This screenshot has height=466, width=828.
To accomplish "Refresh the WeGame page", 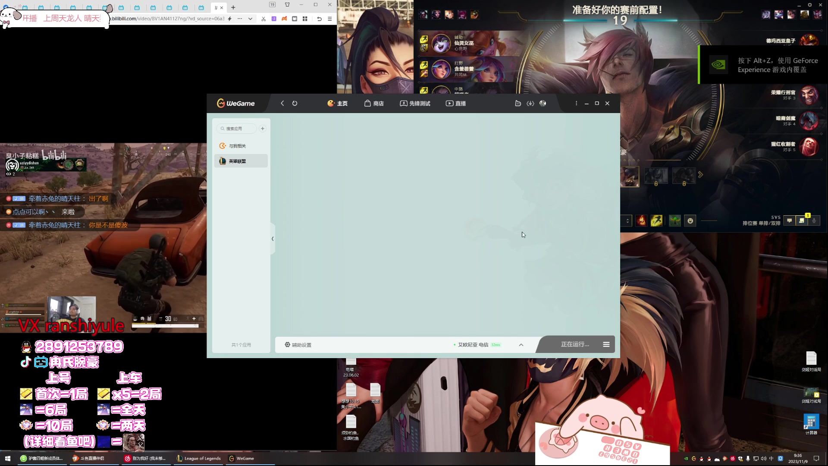I will click(295, 103).
